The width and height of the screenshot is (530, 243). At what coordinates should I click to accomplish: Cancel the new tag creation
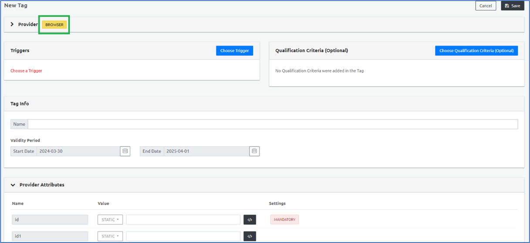tap(486, 6)
